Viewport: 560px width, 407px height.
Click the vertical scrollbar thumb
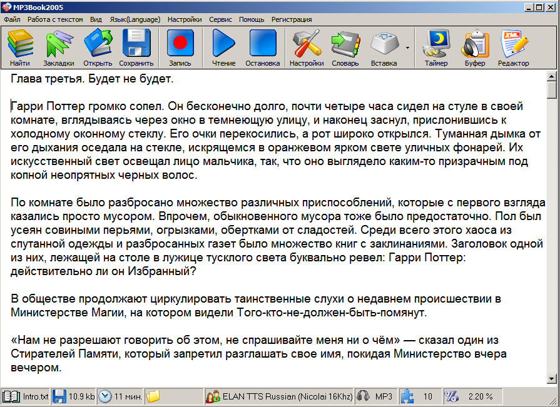552,90
